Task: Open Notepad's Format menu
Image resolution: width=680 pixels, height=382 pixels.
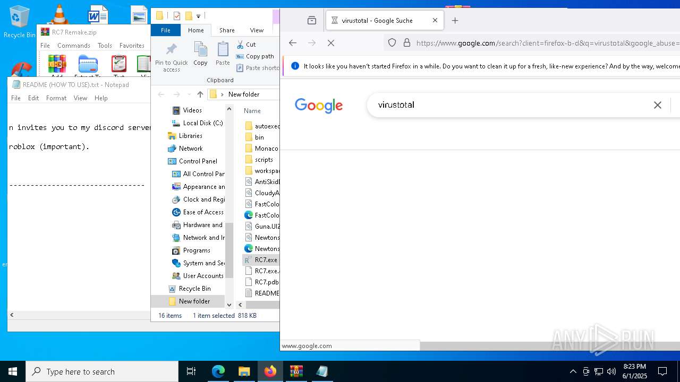Action: [56, 98]
